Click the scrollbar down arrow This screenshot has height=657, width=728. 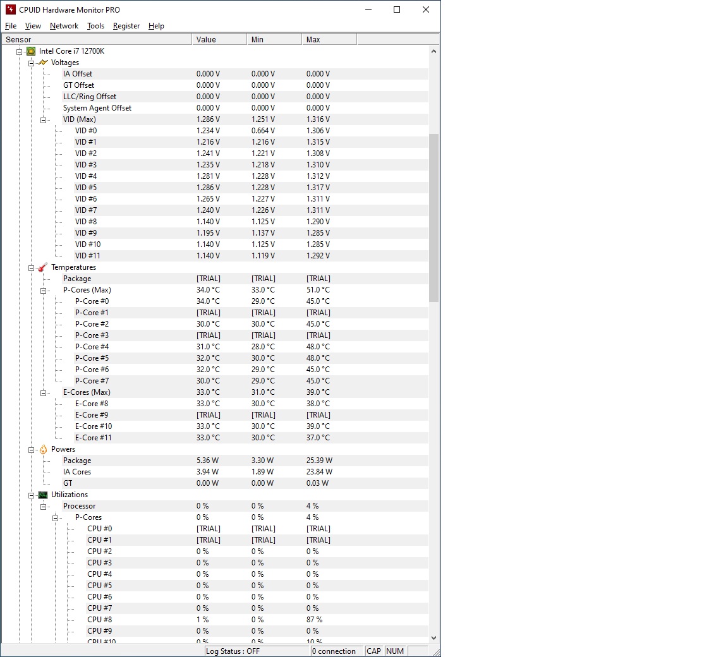[x=434, y=637]
